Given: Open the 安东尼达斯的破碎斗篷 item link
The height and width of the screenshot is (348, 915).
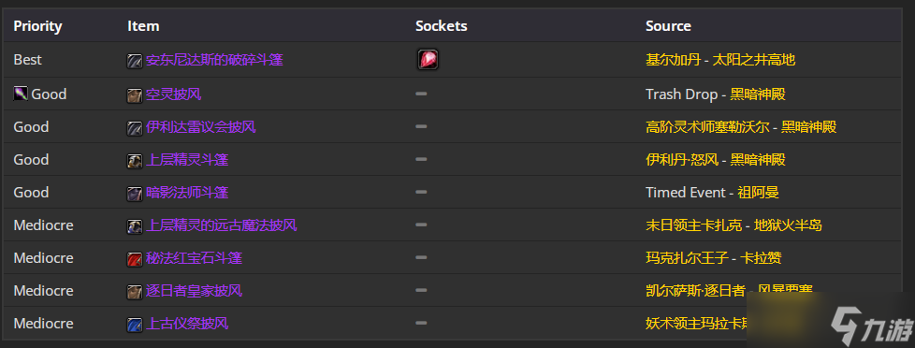Looking at the screenshot, I should [x=214, y=60].
